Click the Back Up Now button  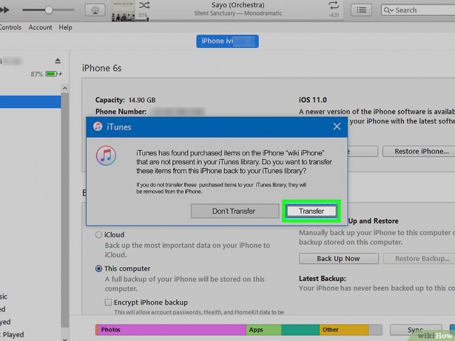click(x=339, y=259)
